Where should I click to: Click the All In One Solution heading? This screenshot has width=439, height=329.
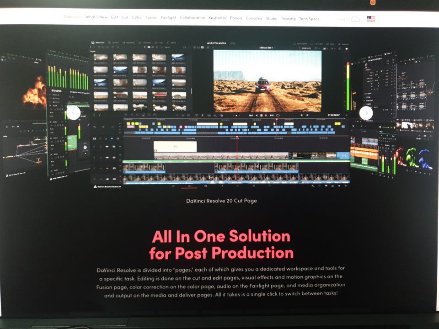point(221,244)
